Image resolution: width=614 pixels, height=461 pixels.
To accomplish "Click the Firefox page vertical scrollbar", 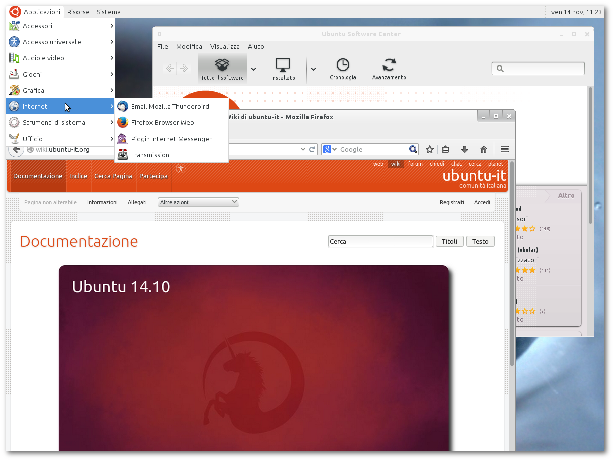I will click(512, 263).
